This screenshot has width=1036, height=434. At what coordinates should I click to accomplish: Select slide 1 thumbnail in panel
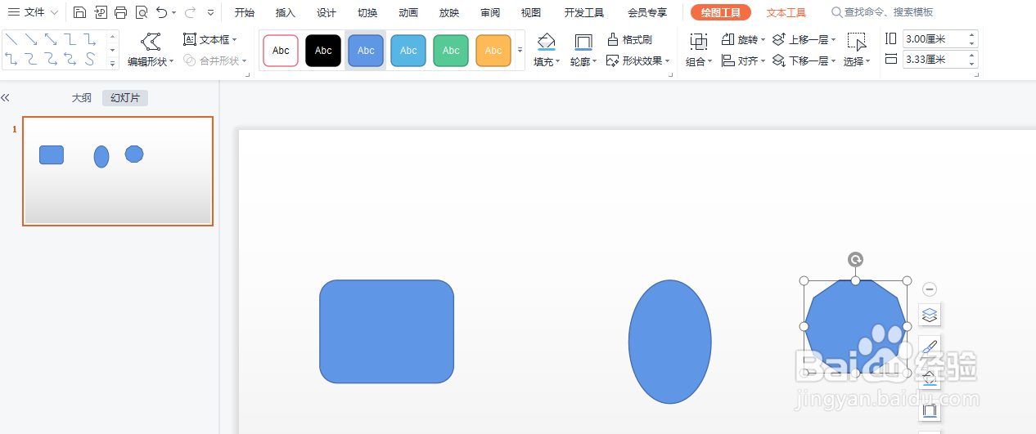coord(118,171)
